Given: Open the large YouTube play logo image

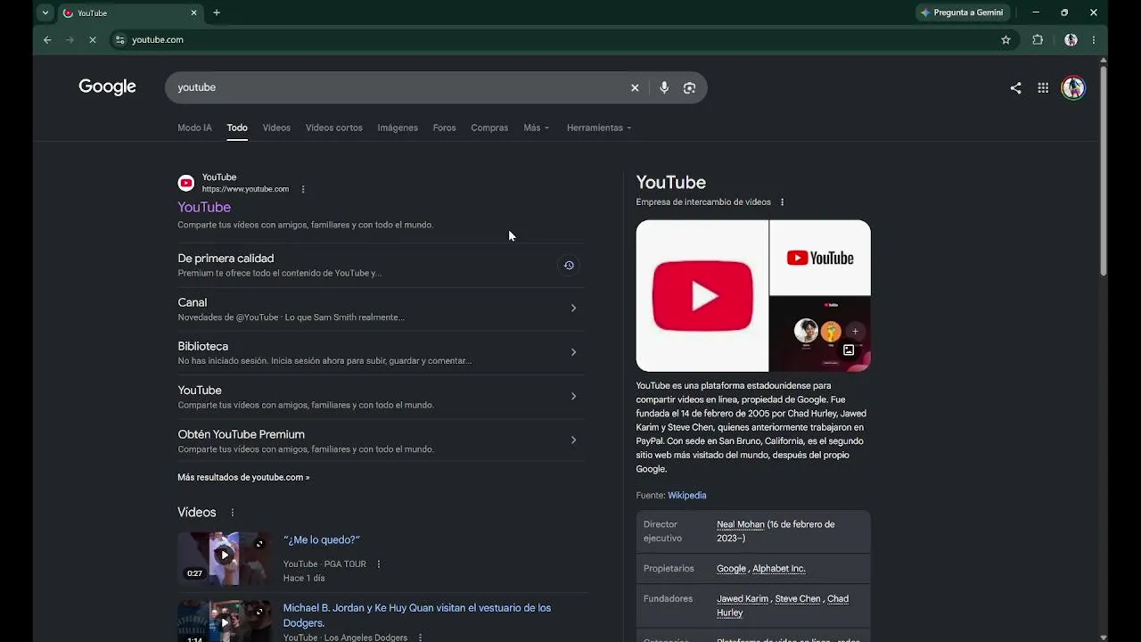Looking at the screenshot, I should [702, 296].
